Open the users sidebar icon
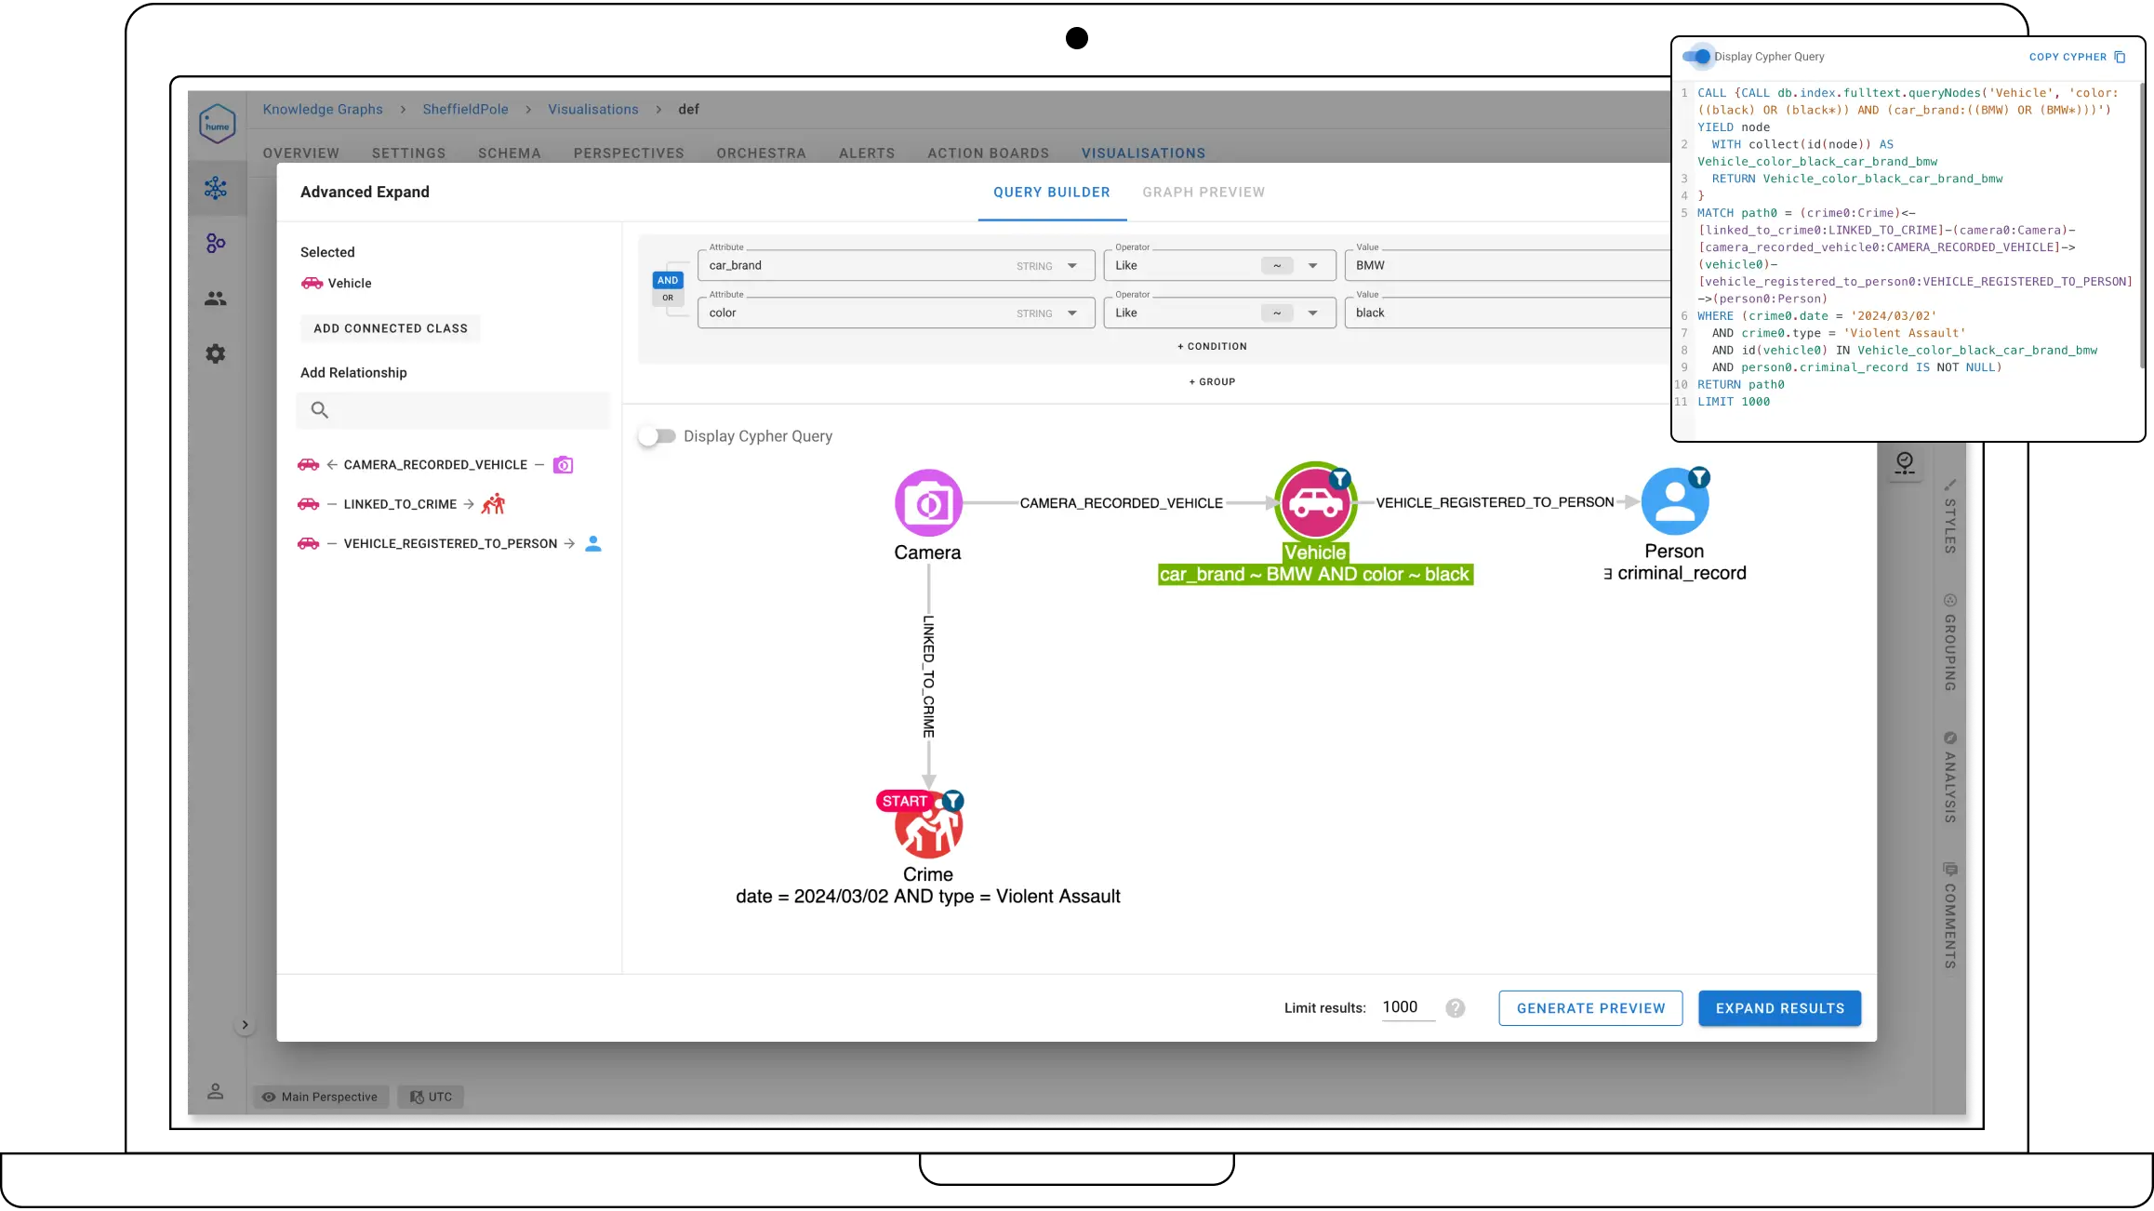The height and width of the screenshot is (1211, 2154). (x=216, y=299)
